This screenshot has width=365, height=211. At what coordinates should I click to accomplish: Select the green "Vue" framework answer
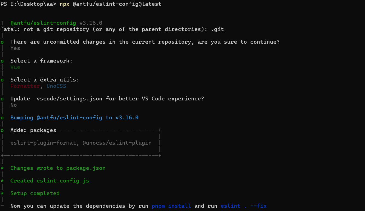15,67
